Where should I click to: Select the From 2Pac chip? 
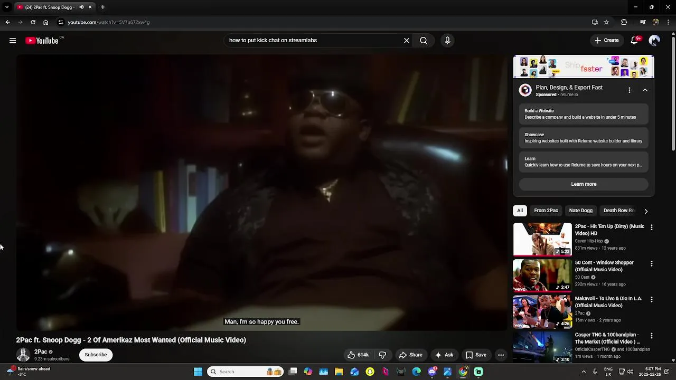546,211
